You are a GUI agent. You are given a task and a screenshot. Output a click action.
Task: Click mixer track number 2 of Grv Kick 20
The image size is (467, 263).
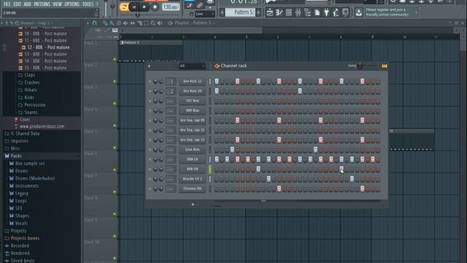pos(171,91)
